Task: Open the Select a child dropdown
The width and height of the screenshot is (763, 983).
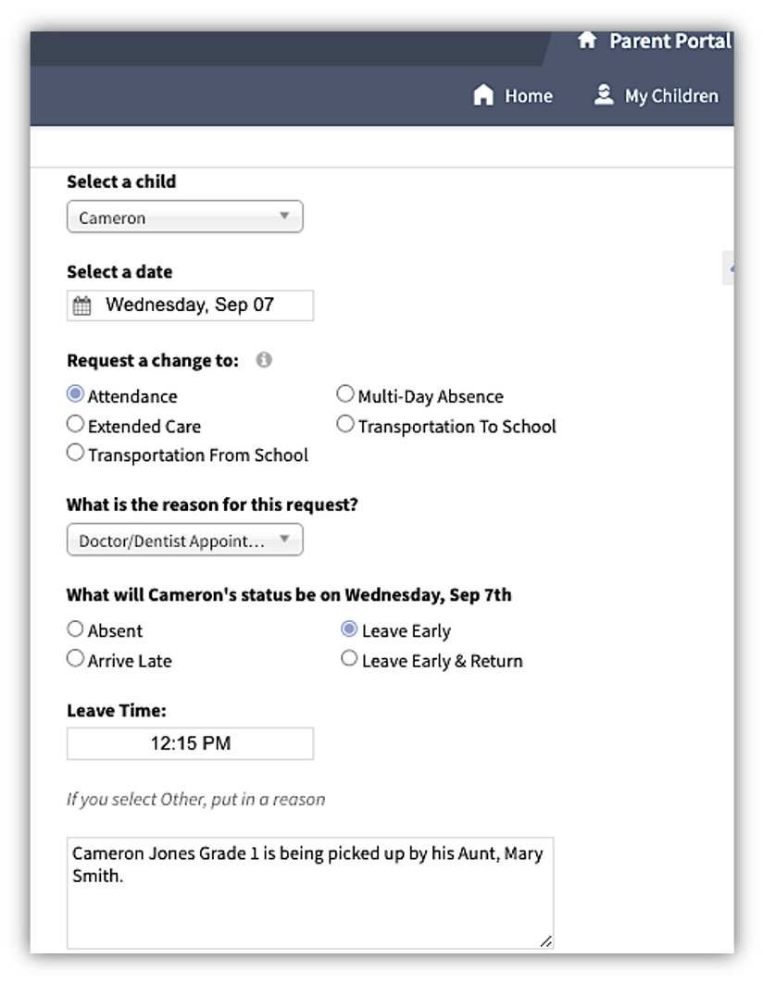Action: [184, 218]
